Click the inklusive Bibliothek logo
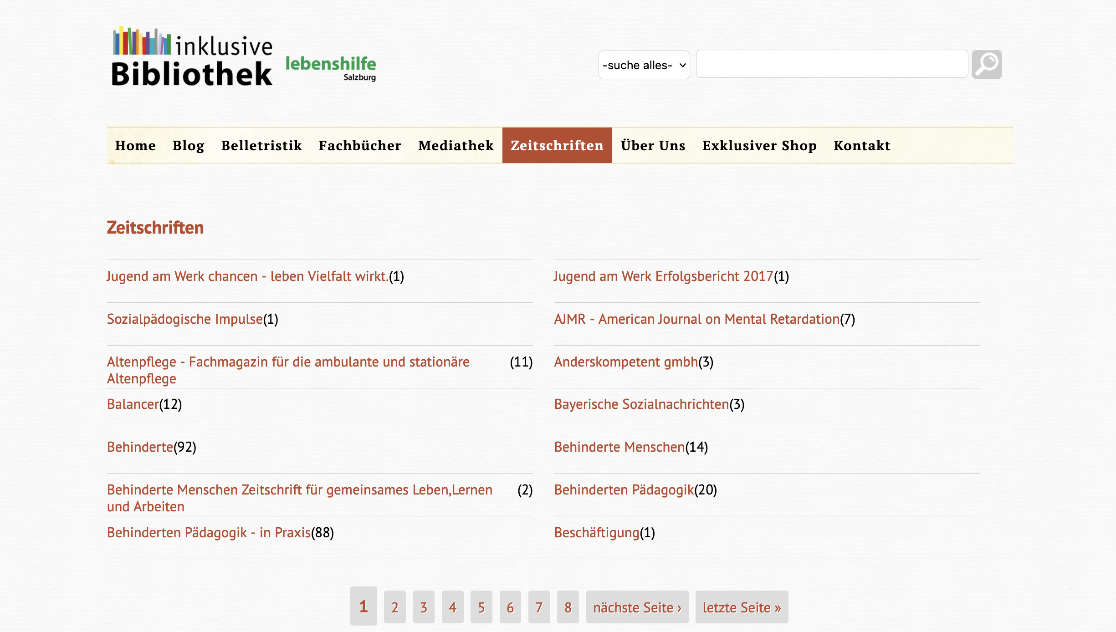 pos(192,57)
